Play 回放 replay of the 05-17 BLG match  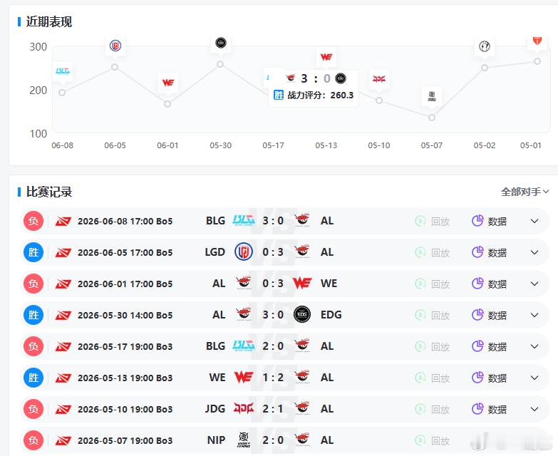[x=433, y=346]
